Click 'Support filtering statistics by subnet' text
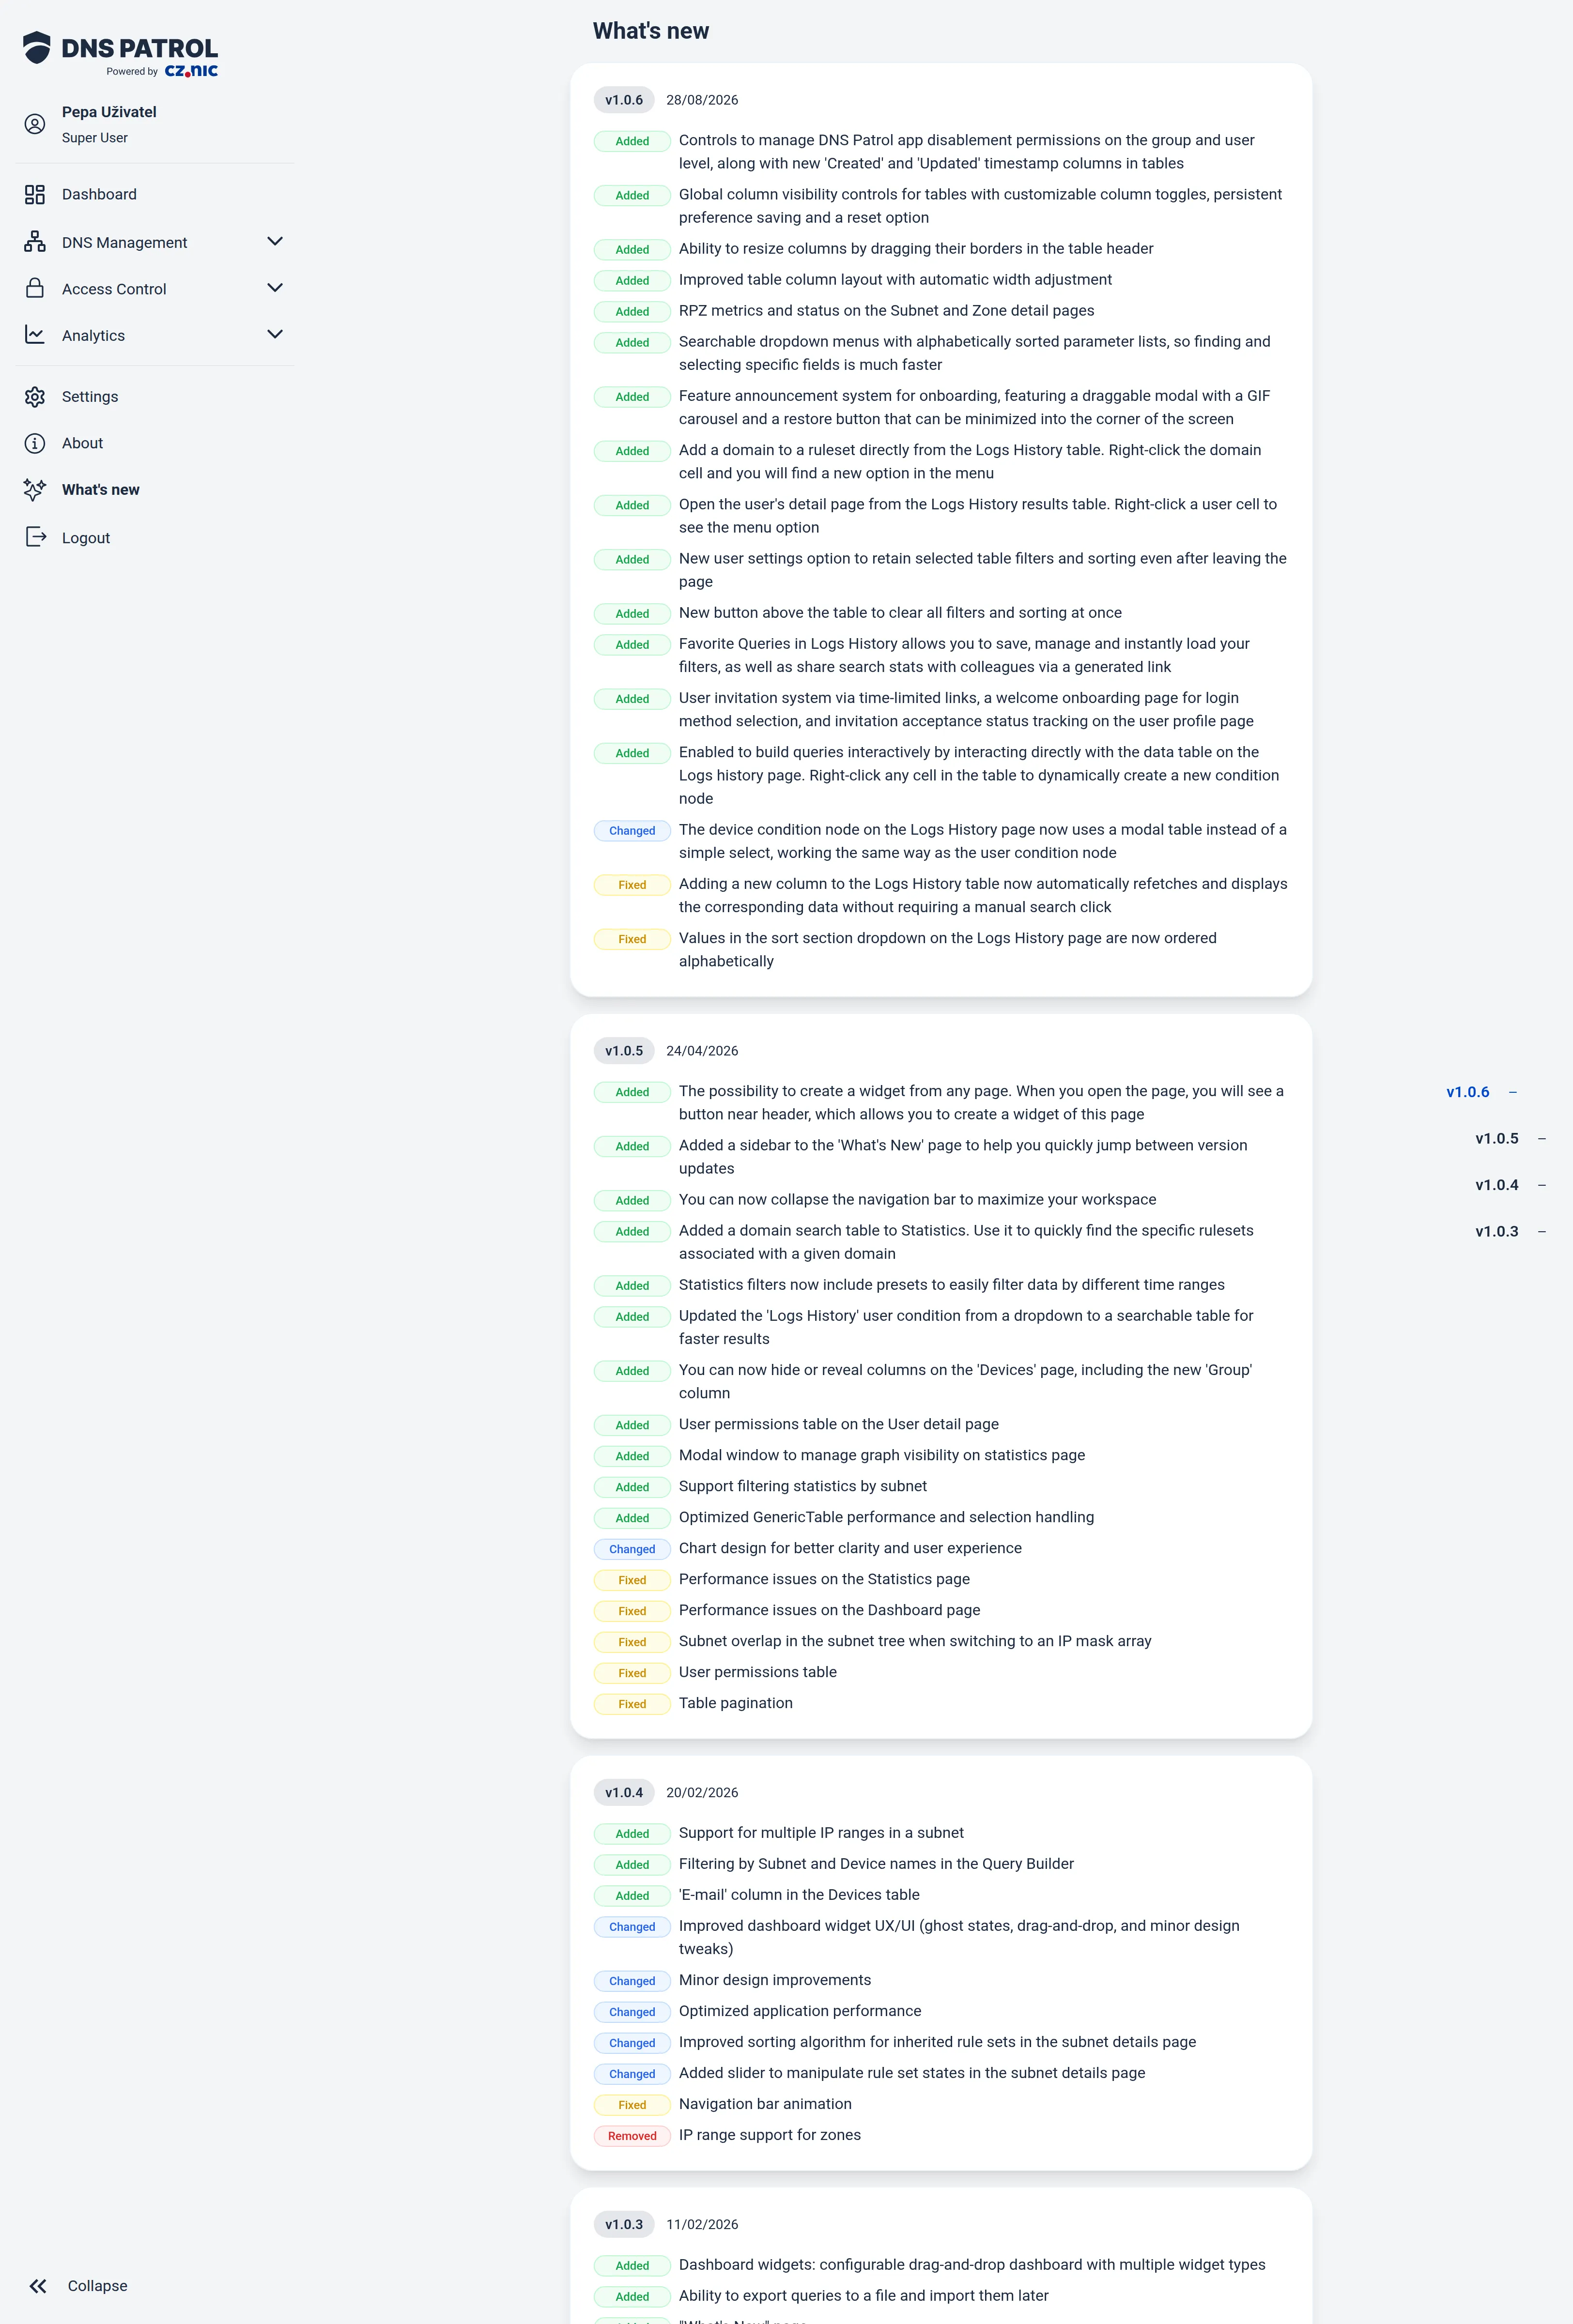Image resolution: width=1573 pixels, height=2324 pixels. coord(803,1486)
